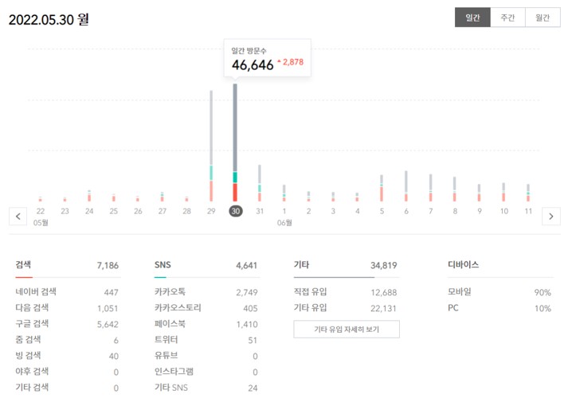The width and height of the screenshot is (568, 398).
Task: Click the 페이스북 row label
Action: point(170,323)
